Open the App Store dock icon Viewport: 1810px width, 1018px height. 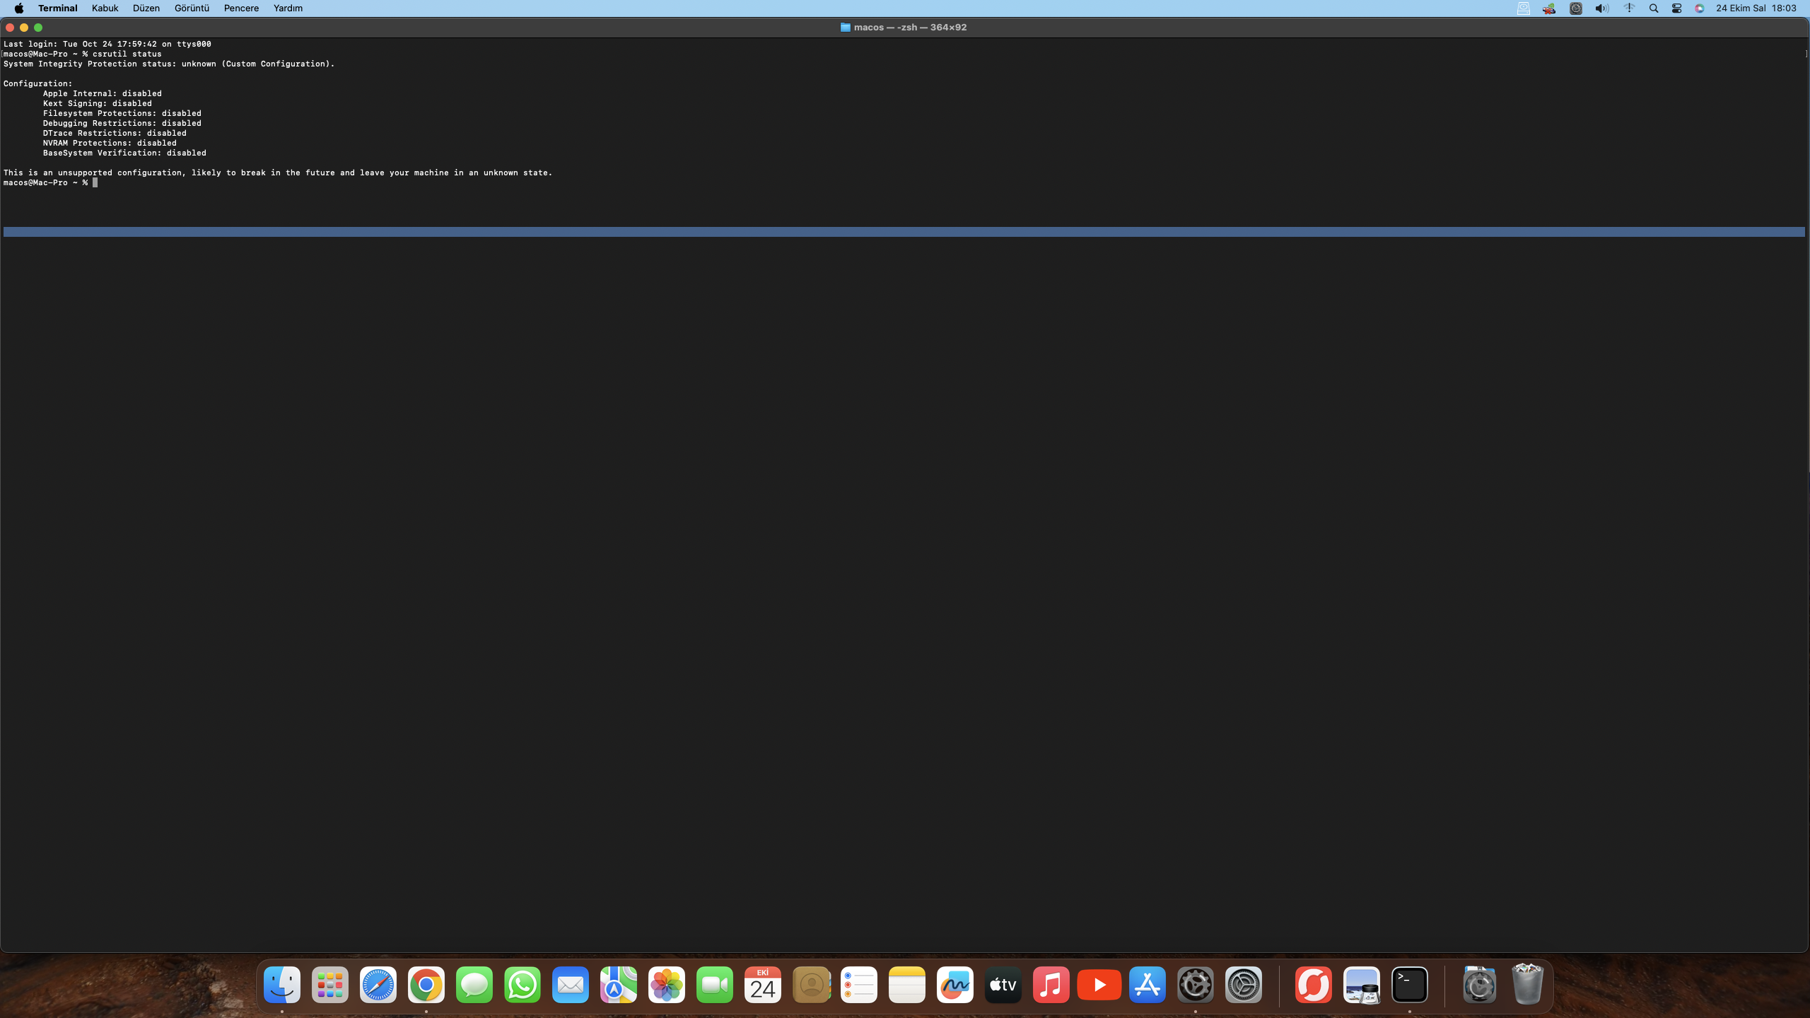point(1147,985)
